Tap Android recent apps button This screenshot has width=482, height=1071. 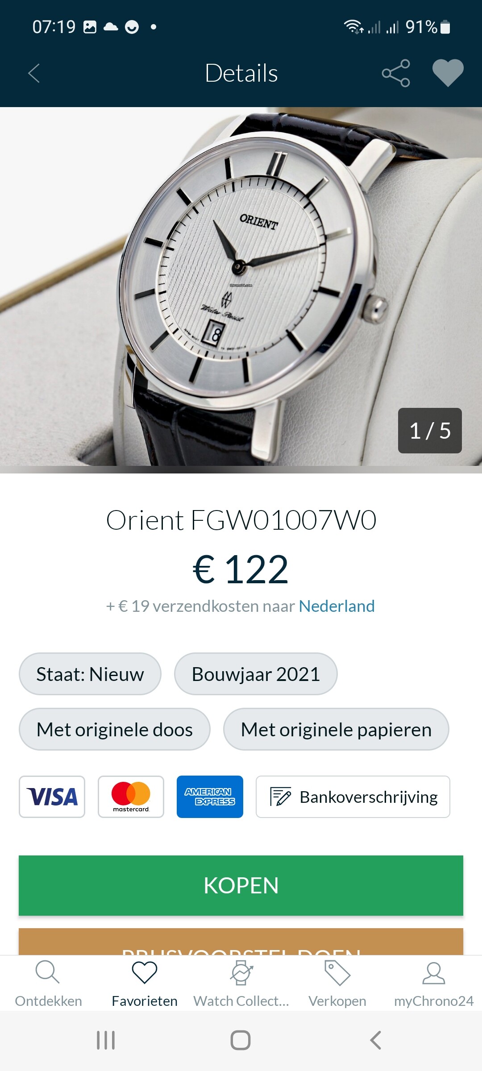tap(106, 1040)
